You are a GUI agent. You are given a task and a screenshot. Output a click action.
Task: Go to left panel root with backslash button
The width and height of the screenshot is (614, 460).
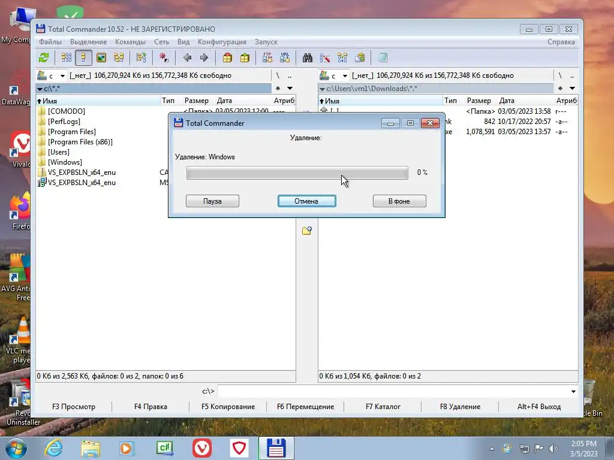278,76
